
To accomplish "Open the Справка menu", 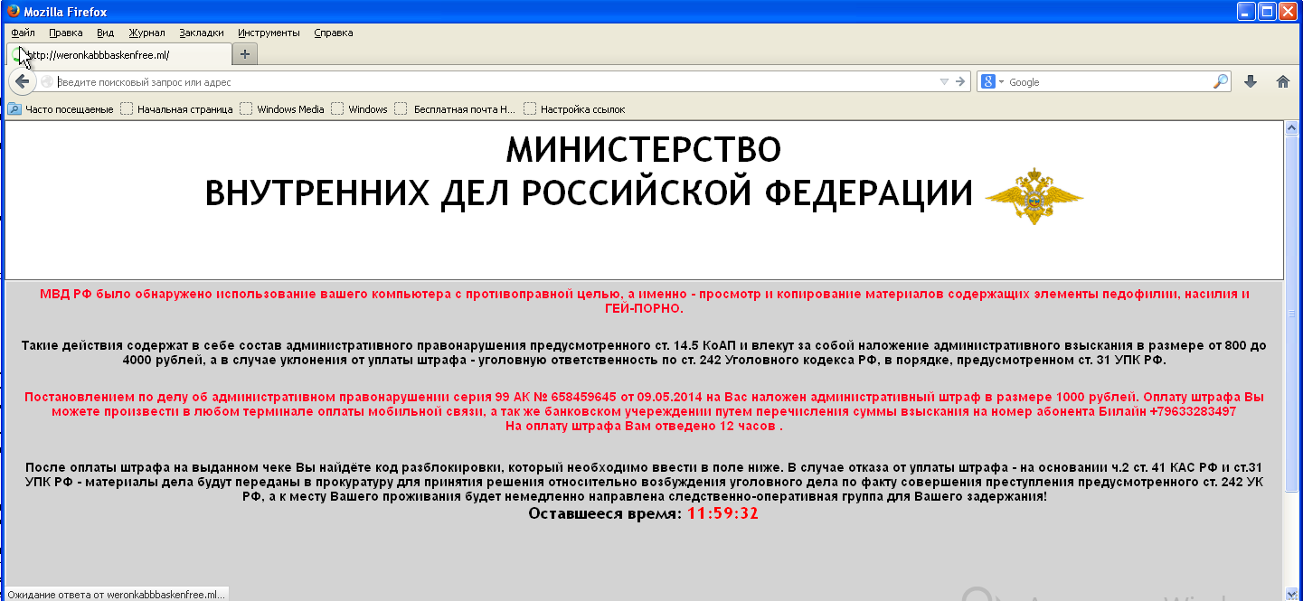I will coord(334,33).
